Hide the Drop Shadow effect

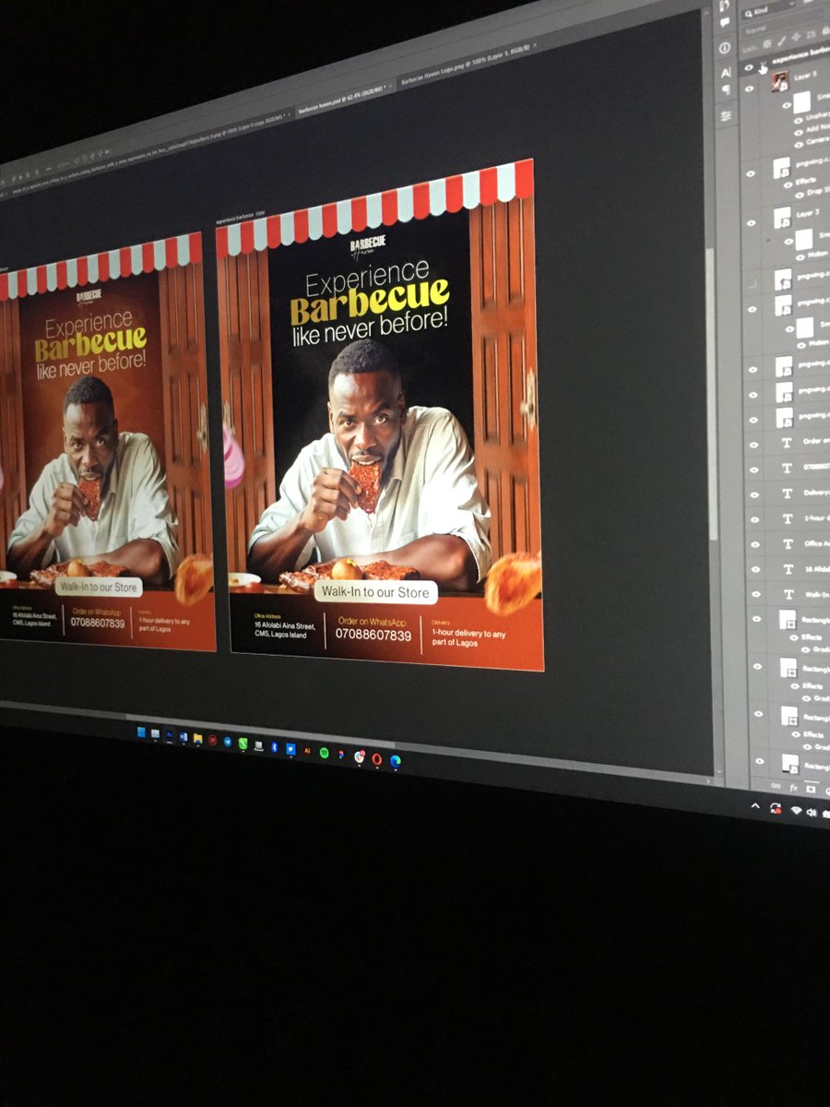point(799,196)
